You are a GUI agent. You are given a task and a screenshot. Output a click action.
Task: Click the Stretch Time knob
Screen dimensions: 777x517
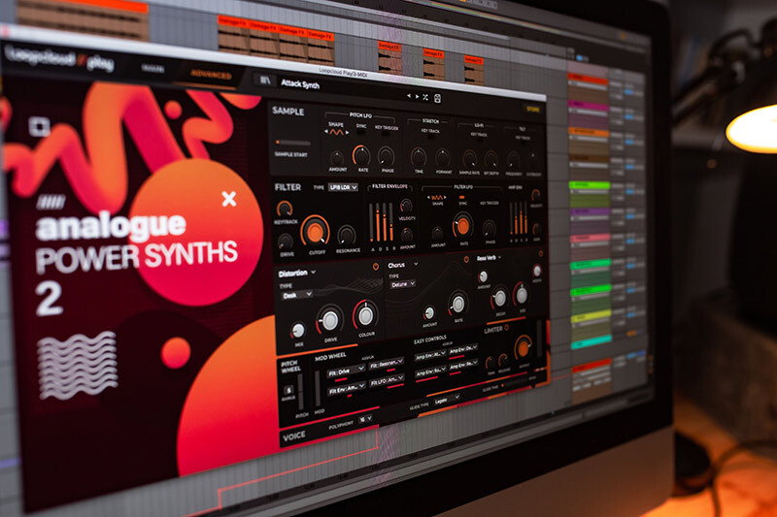click(x=419, y=157)
